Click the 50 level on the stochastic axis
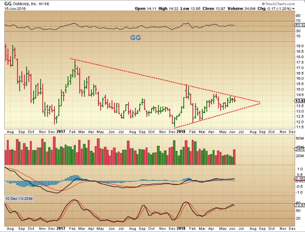Screen dimensions: 305x232 pos(298,211)
